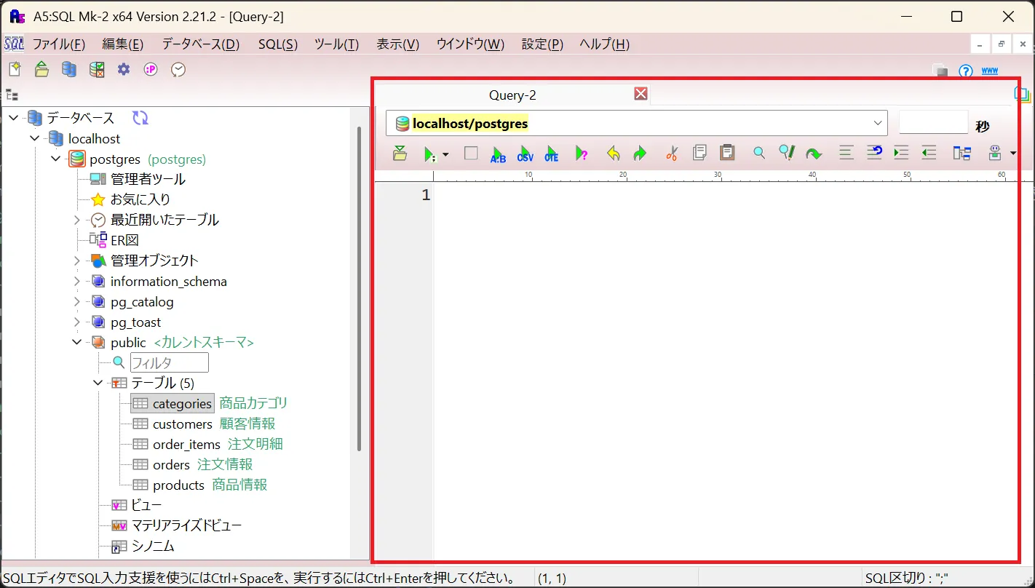Image resolution: width=1035 pixels, height=588 pixels.
Task: Click the green redo arrow icon
Action: (x=640, y=154)
